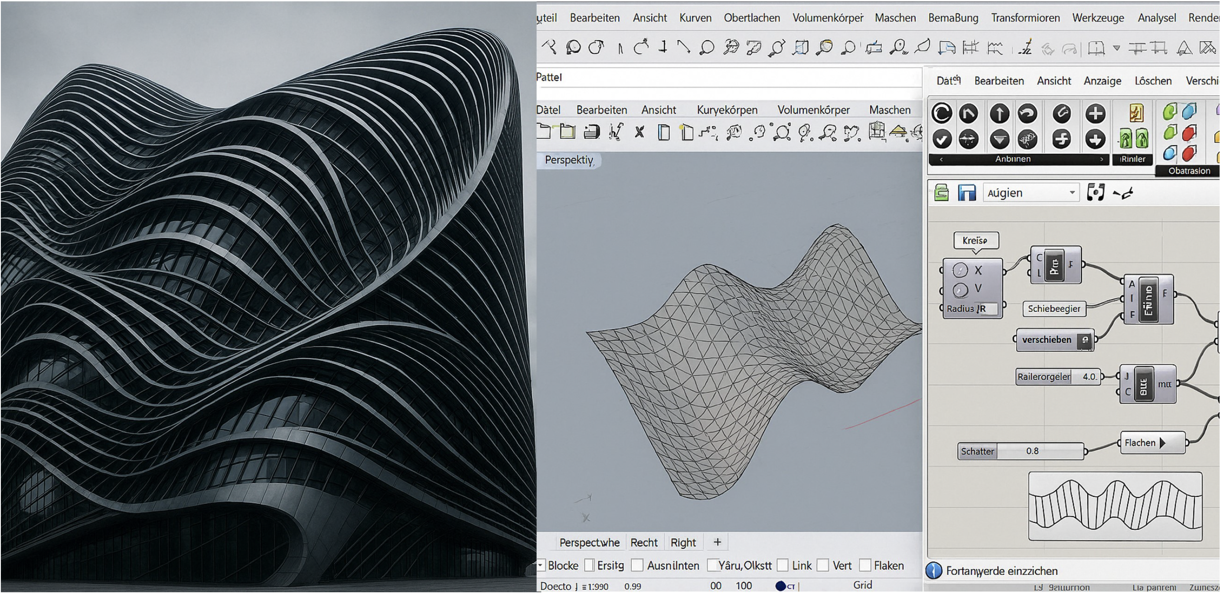Click the zoom extents bracket icon beside Aúgien
This screenshot has height=594, width=1220.
pos(1096,193)
